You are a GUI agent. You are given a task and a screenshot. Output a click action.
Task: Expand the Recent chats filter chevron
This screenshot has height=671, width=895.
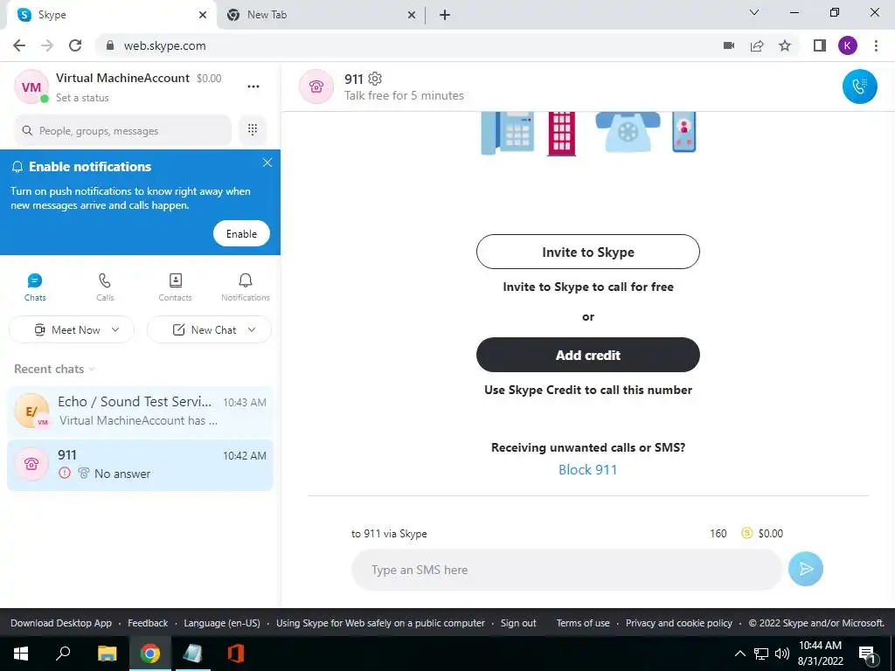(x=92, y=370)
